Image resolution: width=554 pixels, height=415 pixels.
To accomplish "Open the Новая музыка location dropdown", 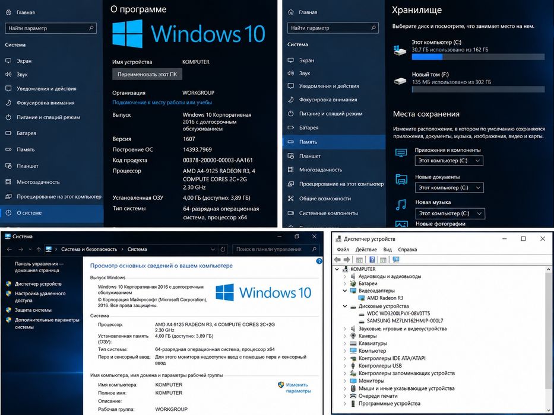I will click(449, 213).
